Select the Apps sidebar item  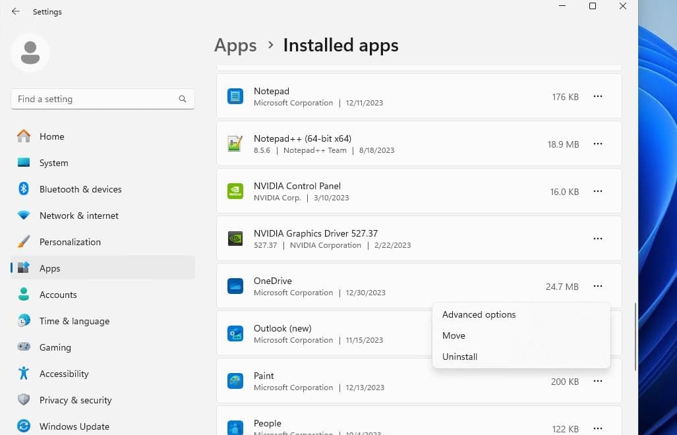pyautogui.click(x=103, y=268)
